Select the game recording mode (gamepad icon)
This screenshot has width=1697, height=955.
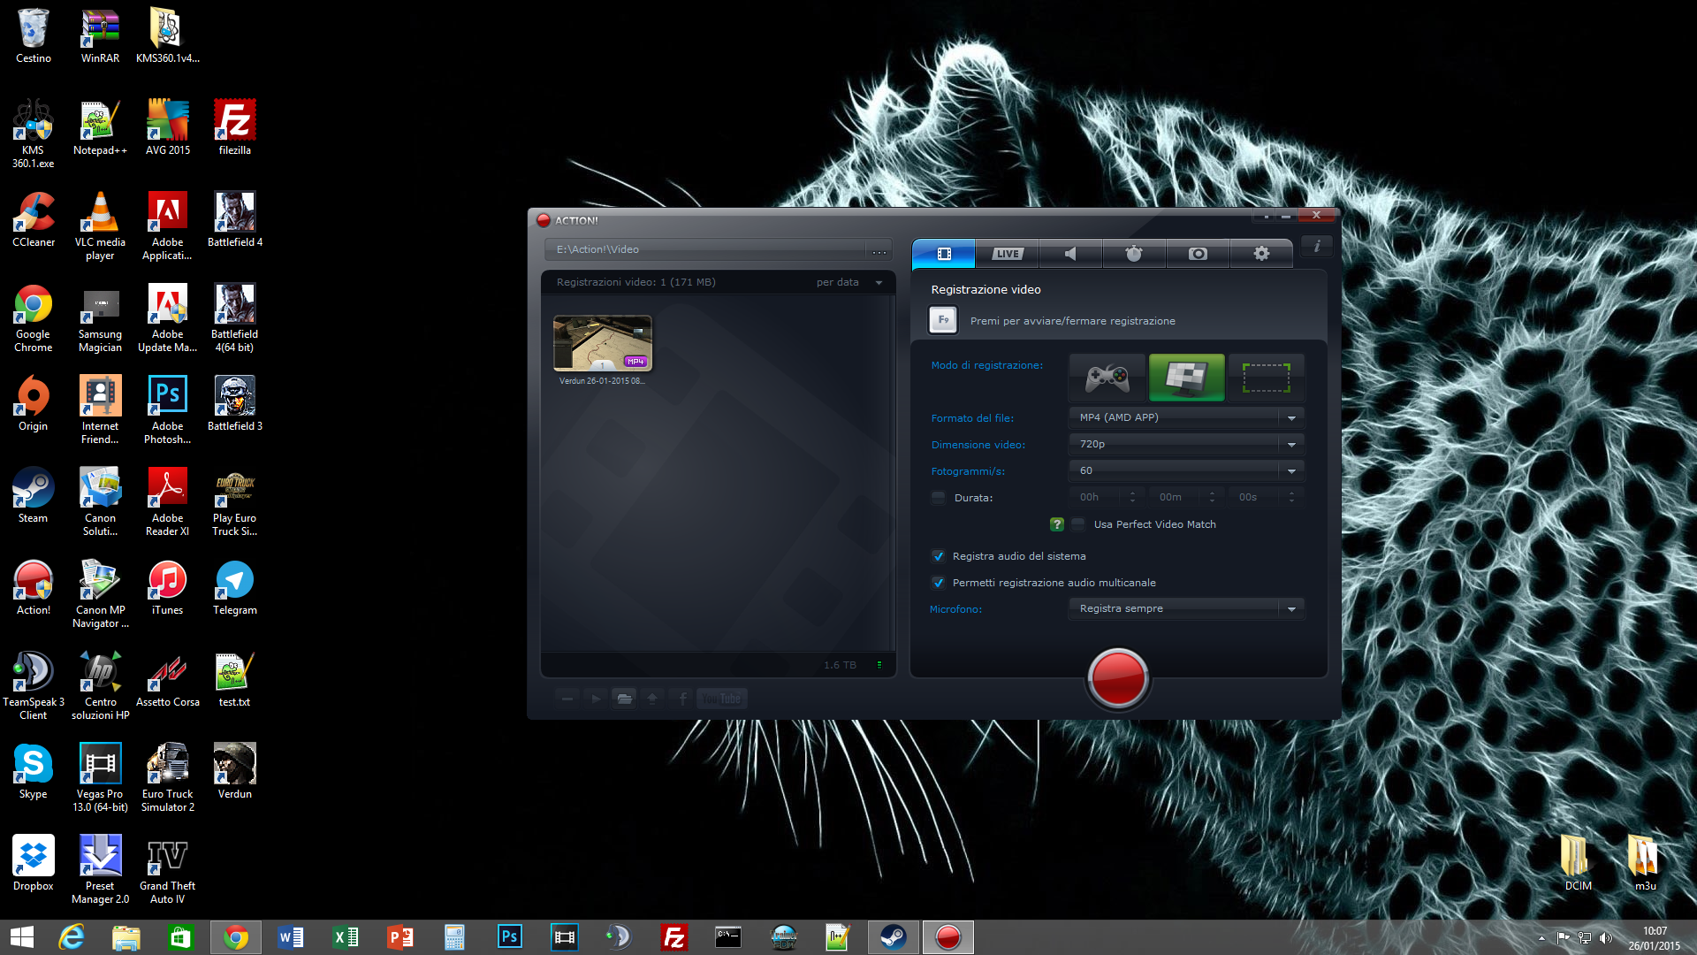point(1107,378)
